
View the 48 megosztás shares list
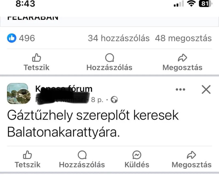click(x=183, y=38)
